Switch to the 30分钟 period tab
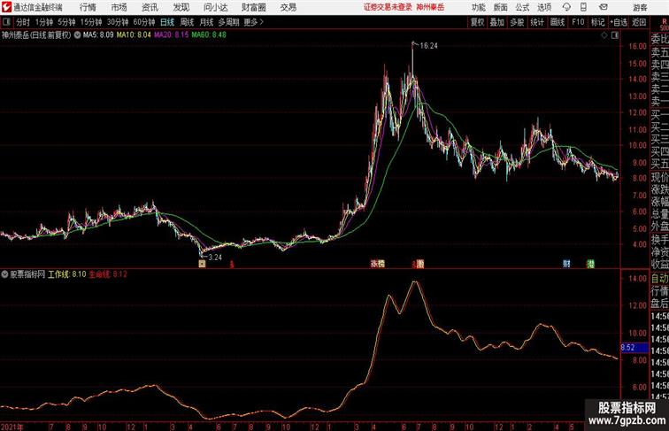Viewport: 669px width, 431px height. [x=118, y=22]
